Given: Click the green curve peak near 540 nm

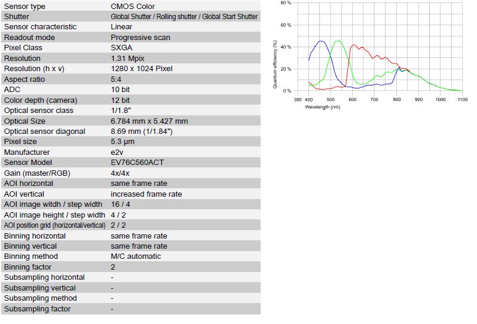Looking at the screenshot, I should click(x=339, y=41).
